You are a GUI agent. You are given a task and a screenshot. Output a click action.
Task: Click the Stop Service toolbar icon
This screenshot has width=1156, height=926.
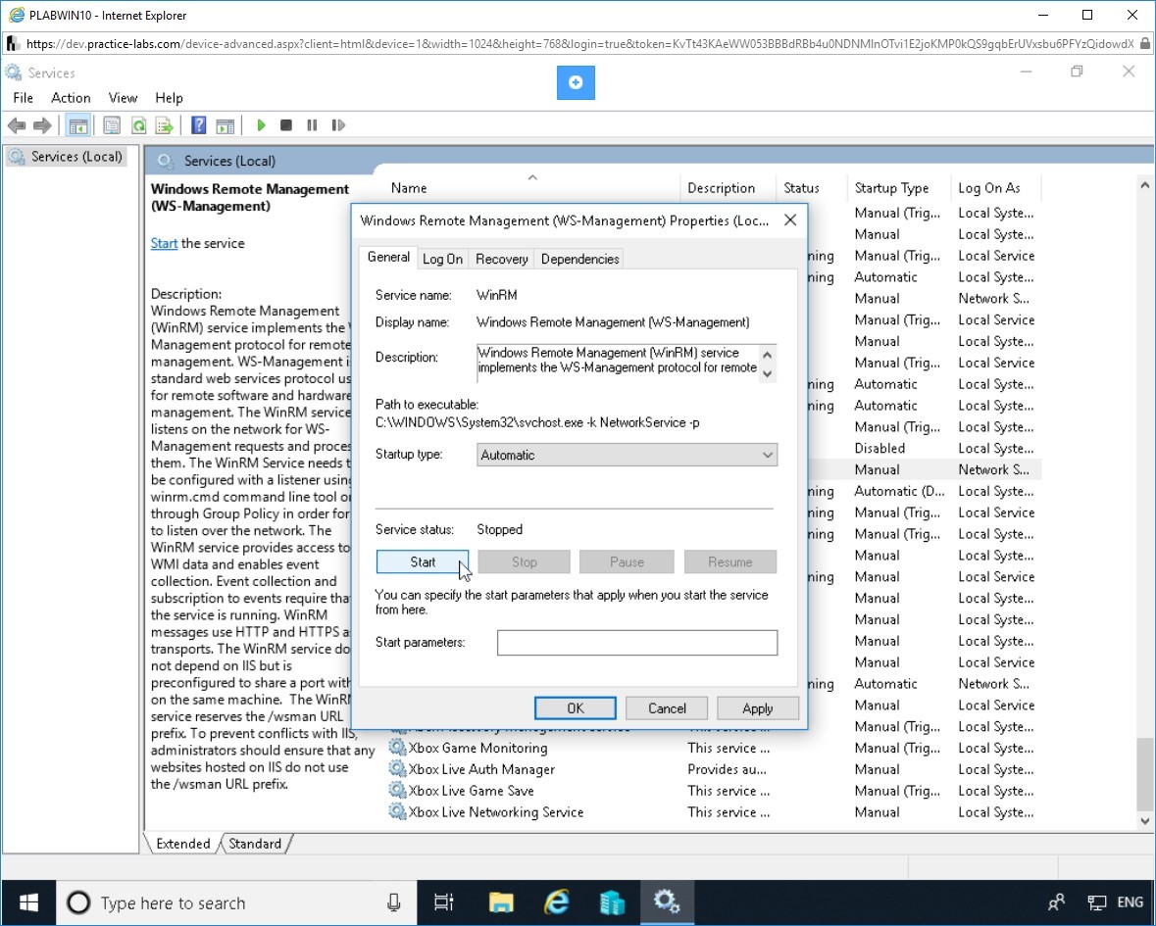286,125
